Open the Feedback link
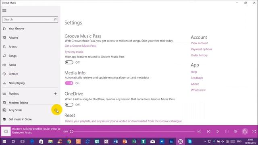This screenshot has width=258, height=145. [197, 78]
